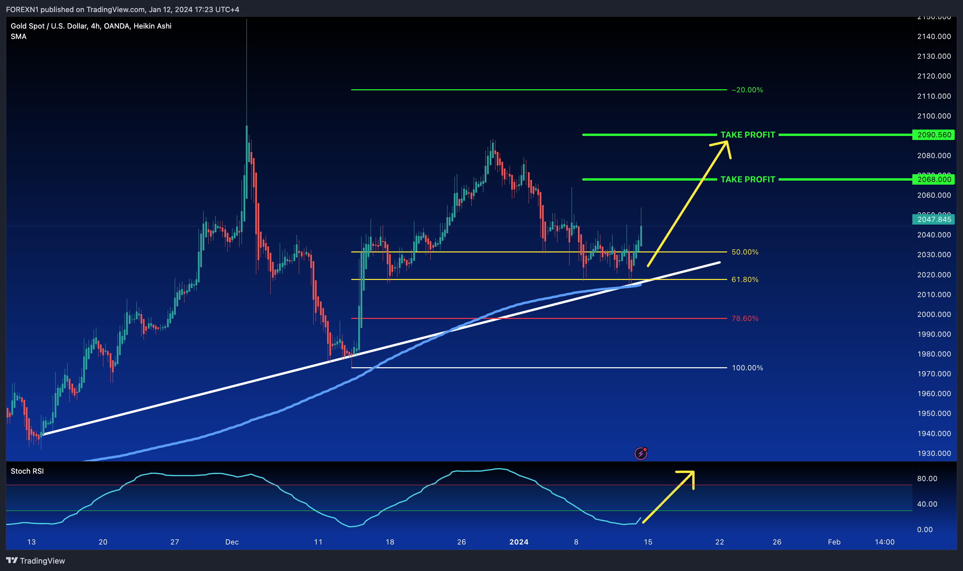
Task: Click the 78.60% Fibonacci level label
Action: 745,318
